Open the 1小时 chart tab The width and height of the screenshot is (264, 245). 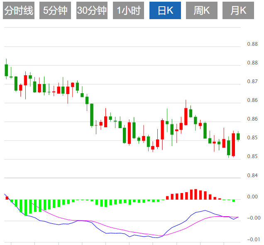128,10
